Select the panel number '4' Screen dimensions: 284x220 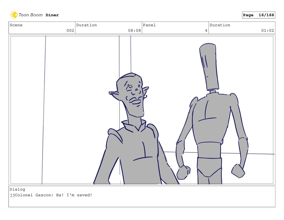pyautogui.click(x=206, y=31)
